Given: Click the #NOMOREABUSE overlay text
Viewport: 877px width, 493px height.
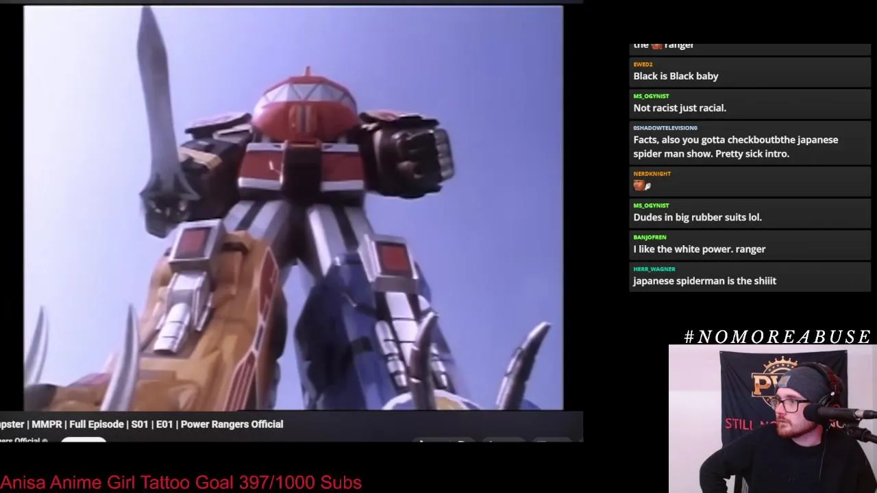Looking at the screenshot, I should [x=778, y=336].
